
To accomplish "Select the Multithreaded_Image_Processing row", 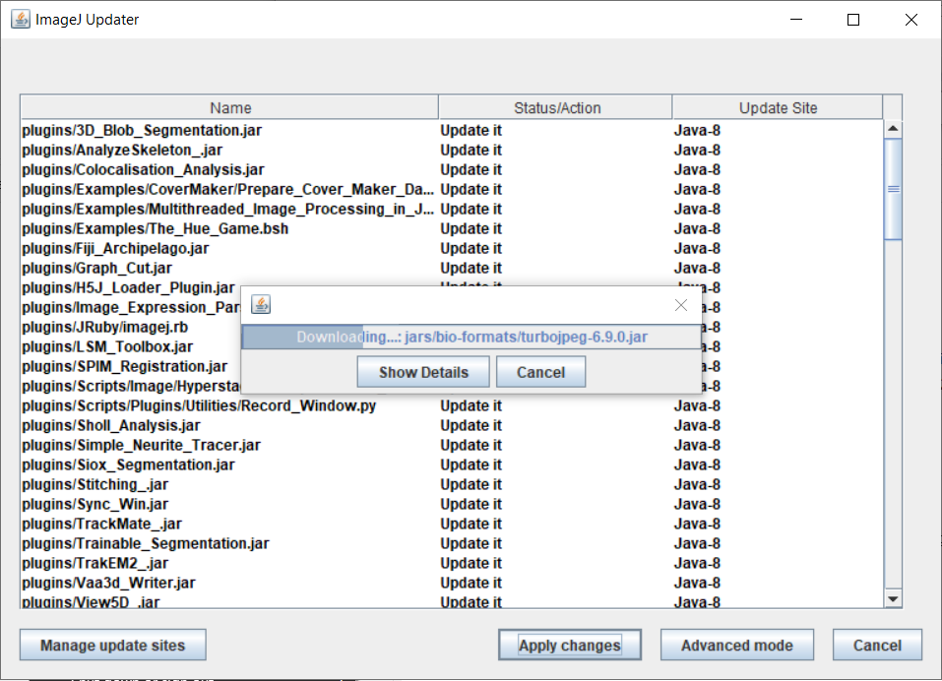I will coord(452,209).
